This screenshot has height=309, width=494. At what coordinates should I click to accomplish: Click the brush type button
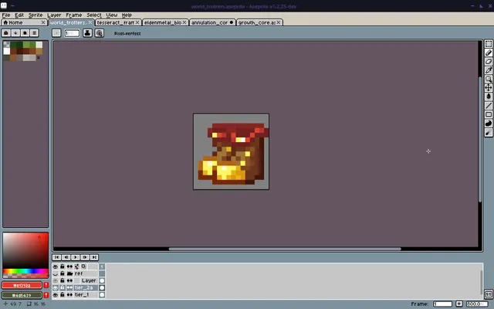pyautogui.click(x=56, y=33)
